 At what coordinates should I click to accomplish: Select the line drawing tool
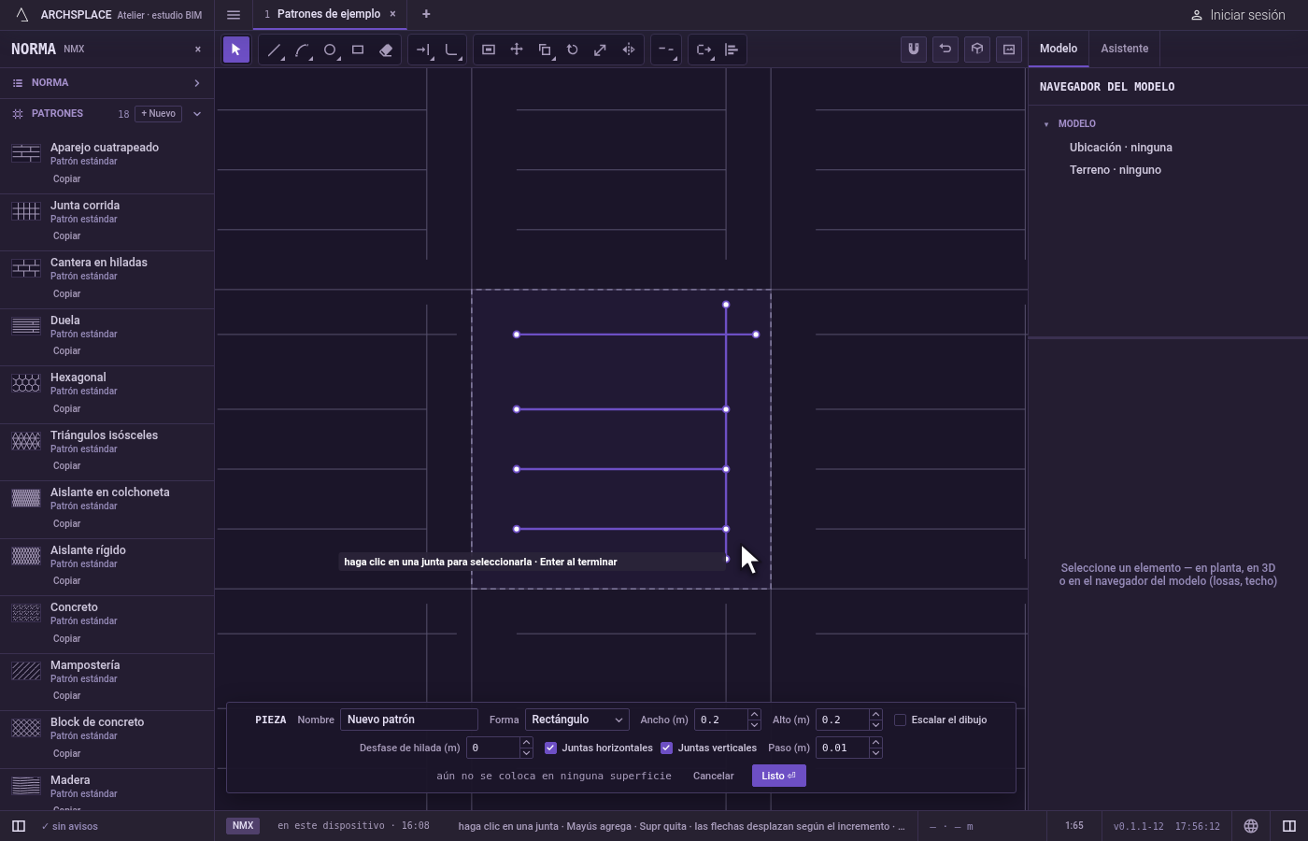point(274,50)
